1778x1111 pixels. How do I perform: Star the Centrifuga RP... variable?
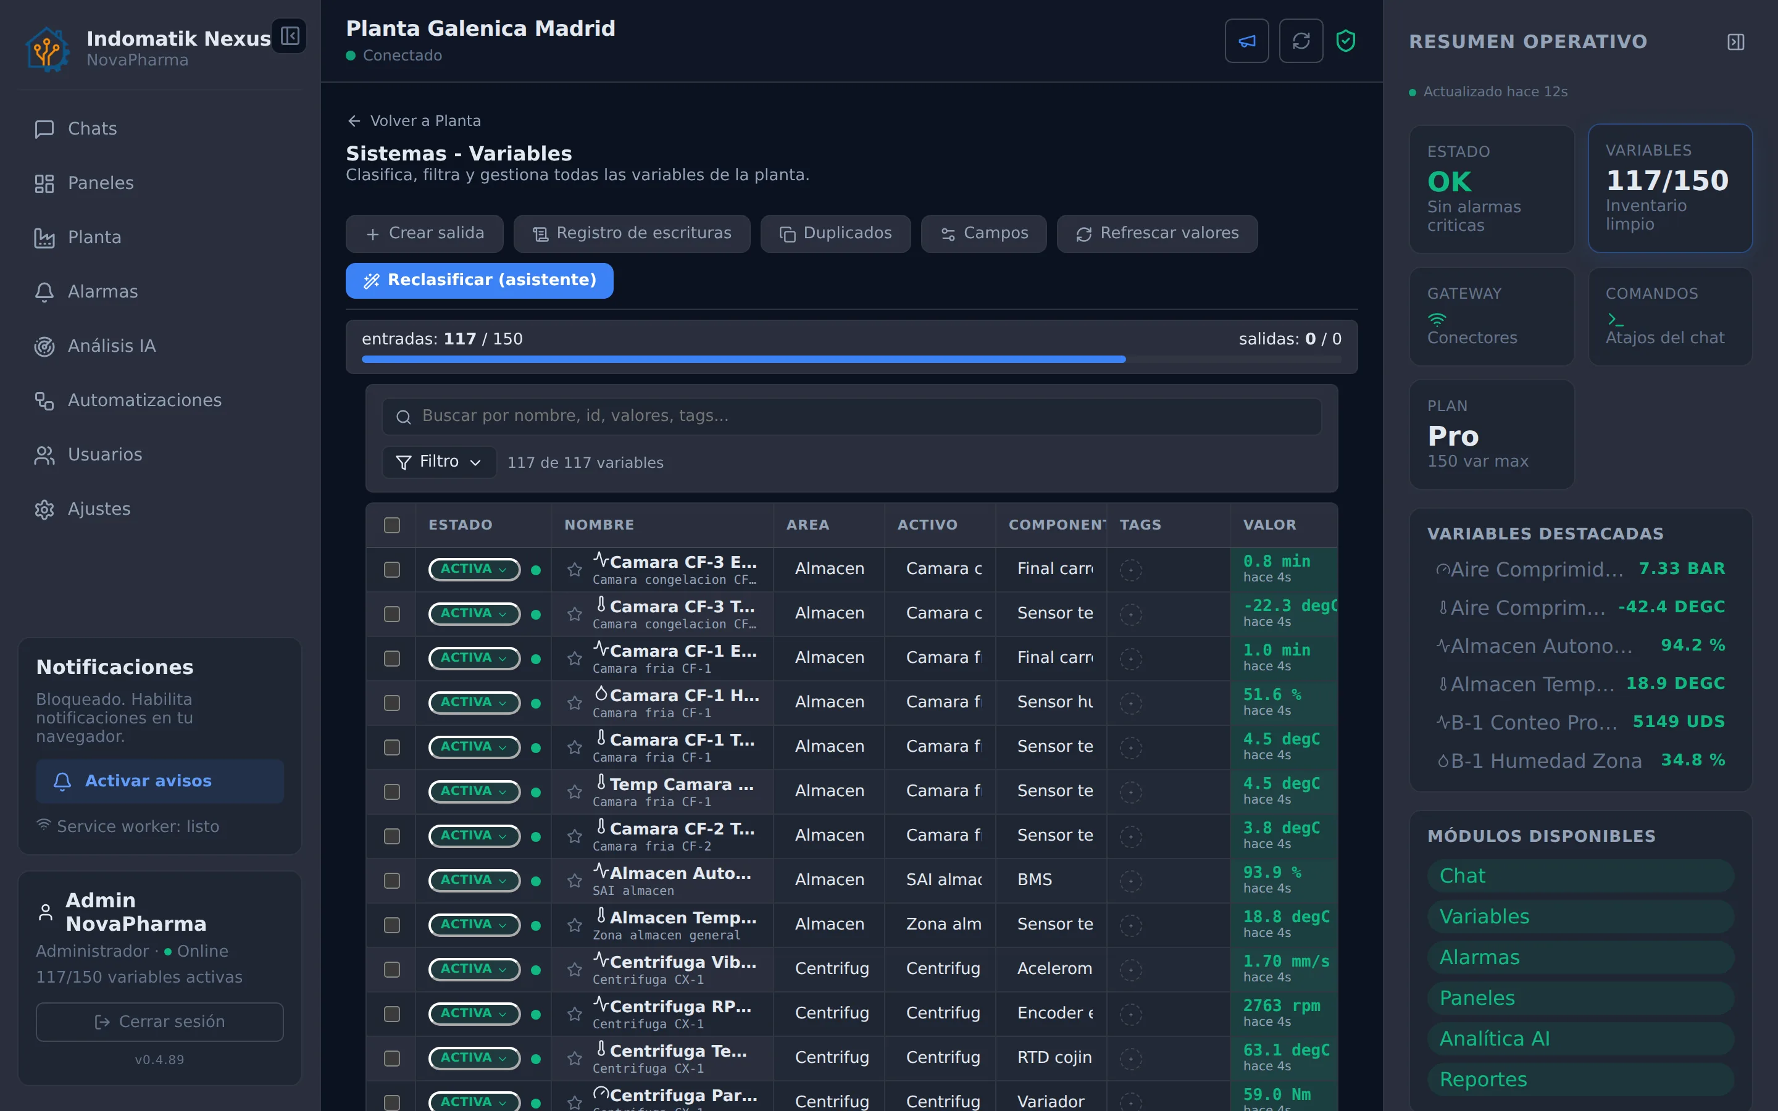coord(575,1014)
